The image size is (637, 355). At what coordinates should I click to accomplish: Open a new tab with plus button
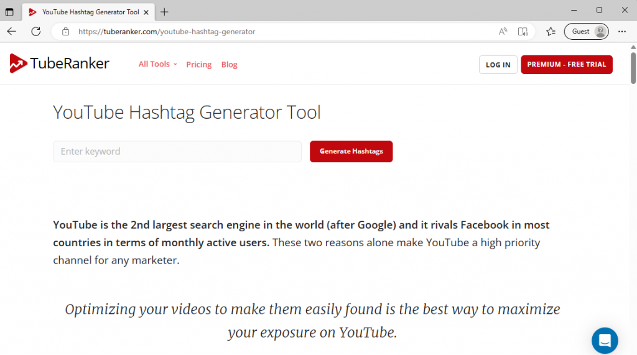point(164,12)
